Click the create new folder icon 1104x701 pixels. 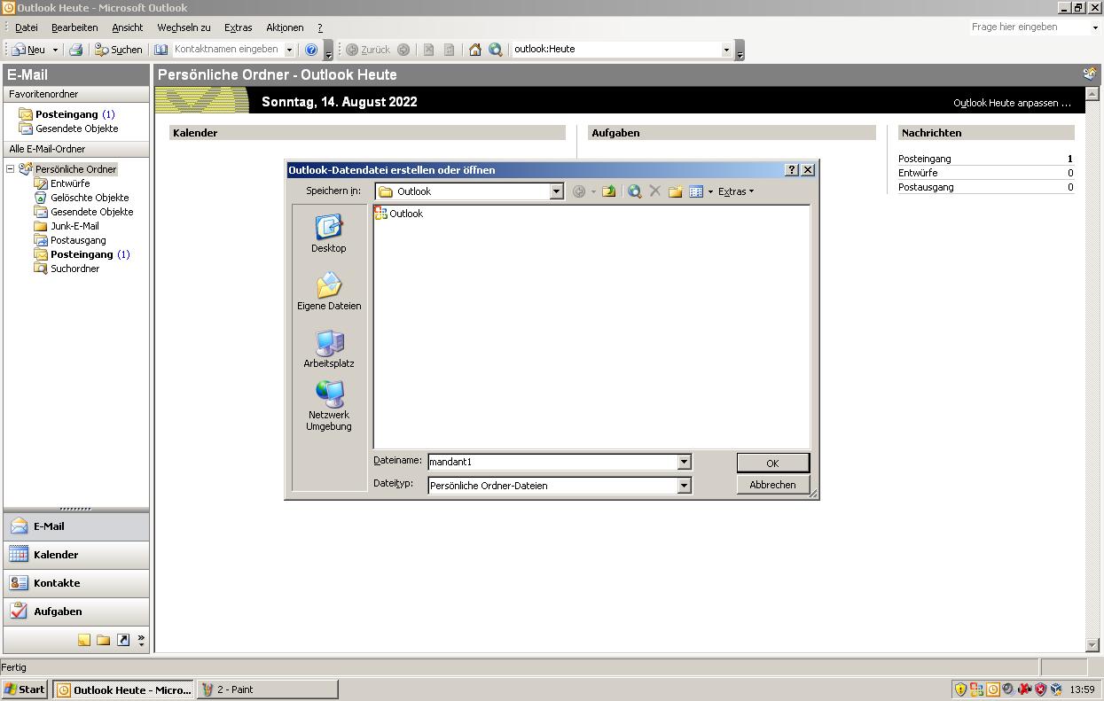(x=676, y=191)
